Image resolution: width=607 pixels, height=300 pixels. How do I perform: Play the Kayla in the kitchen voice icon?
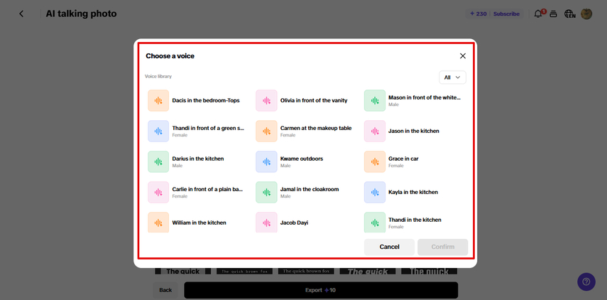(x=375, y=192)
